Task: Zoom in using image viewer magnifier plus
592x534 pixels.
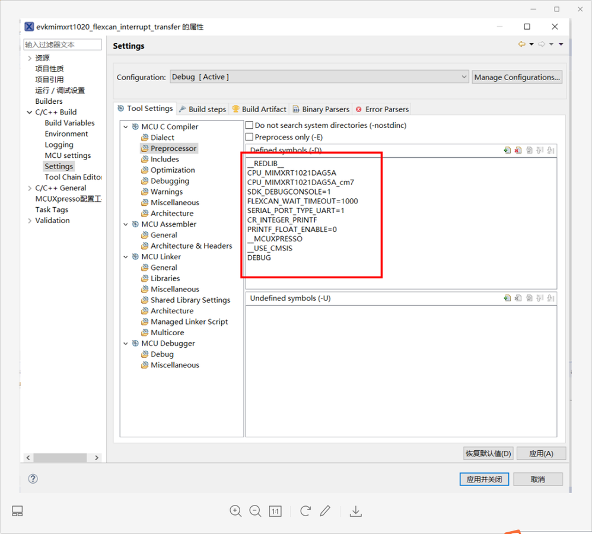Action: [235, 511]
